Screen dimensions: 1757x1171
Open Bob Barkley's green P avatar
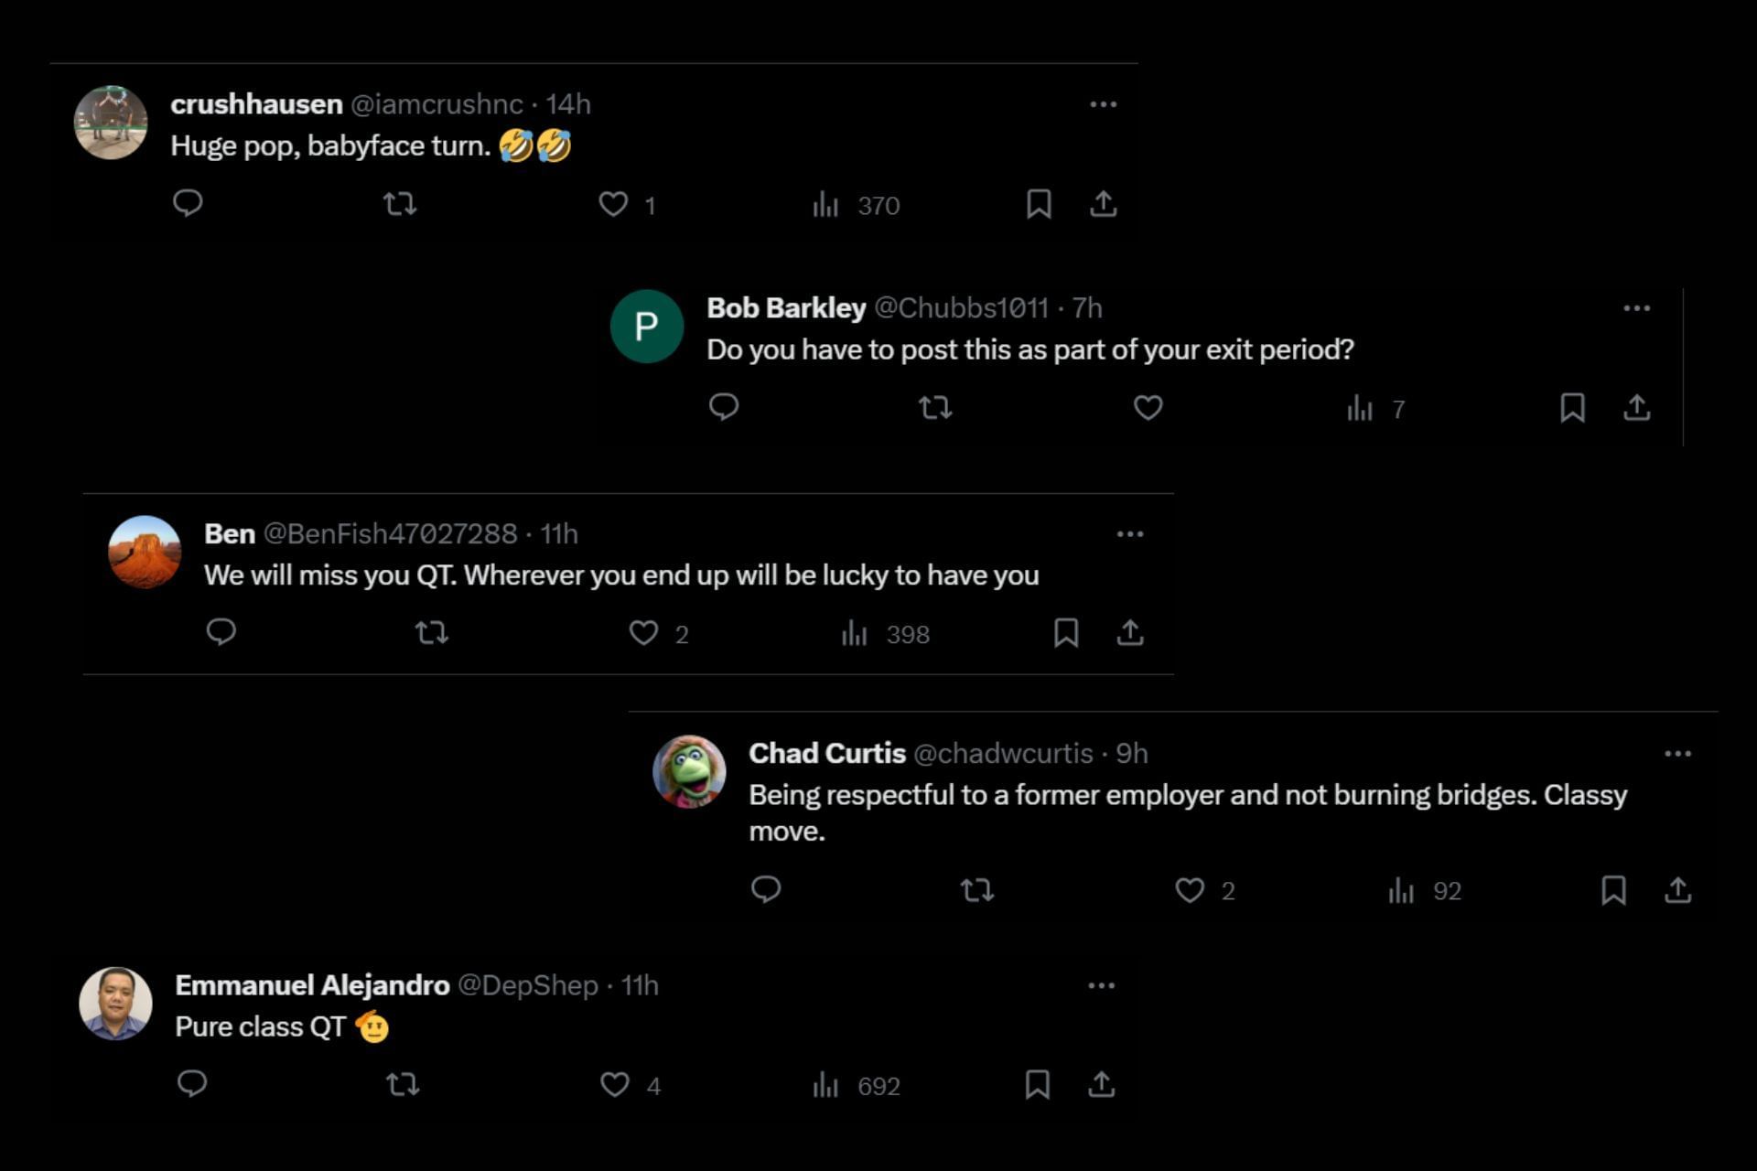(646, 327)
